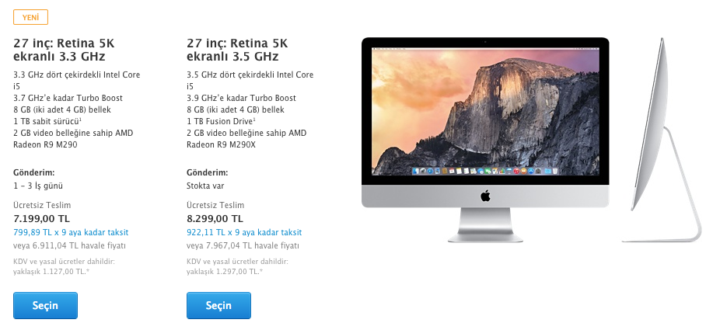Click the Safari compass icon in the dock
Image resolution: width=713 pixels, height=330 pixels.
tap(430, 171)
